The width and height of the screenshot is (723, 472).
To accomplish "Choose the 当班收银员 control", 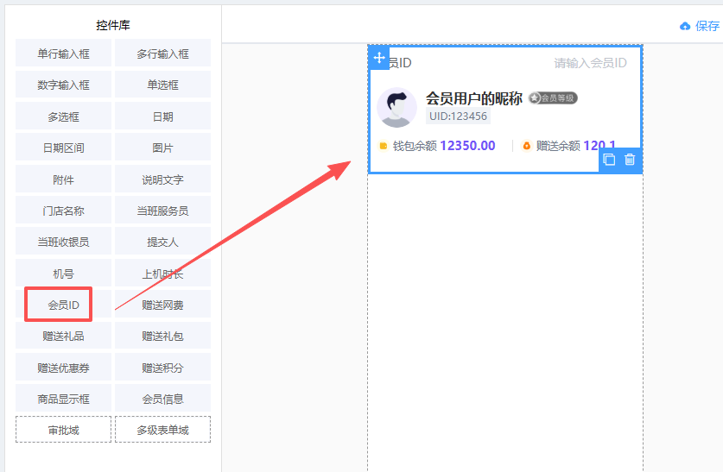I will coord(64,242).
